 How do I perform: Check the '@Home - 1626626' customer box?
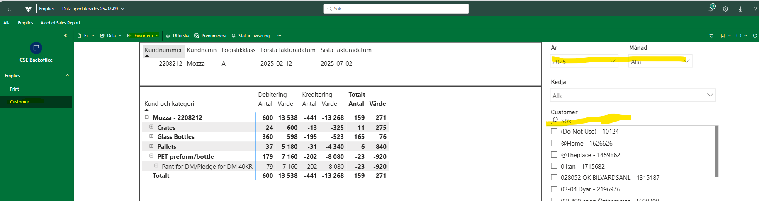pyautogui.click(x=554, y=143)
